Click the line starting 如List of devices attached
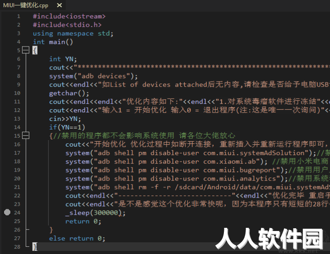Viewport: 330px width, 254px height. 190,84
